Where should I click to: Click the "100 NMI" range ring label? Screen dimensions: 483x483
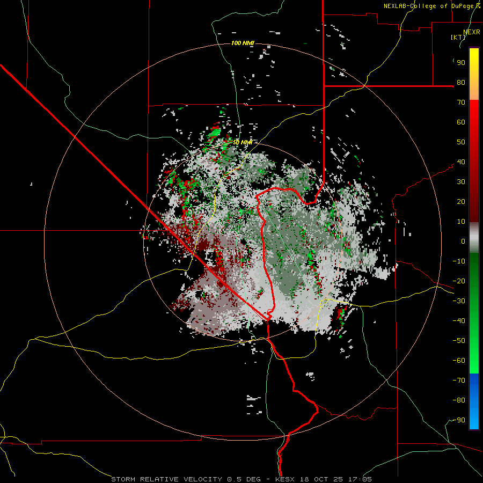(x=243, y=43)
